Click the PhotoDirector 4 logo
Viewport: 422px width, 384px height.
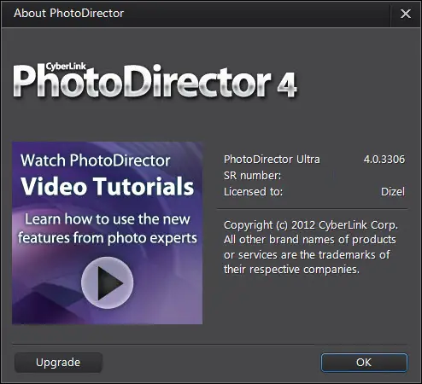[x=155, y=81]
